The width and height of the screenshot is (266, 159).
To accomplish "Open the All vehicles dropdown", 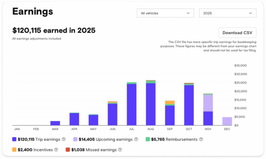I will [165, 13].
